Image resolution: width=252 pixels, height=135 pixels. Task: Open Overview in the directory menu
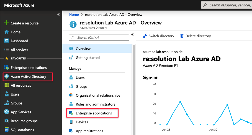pyautogui.click(x=97, y=49)
